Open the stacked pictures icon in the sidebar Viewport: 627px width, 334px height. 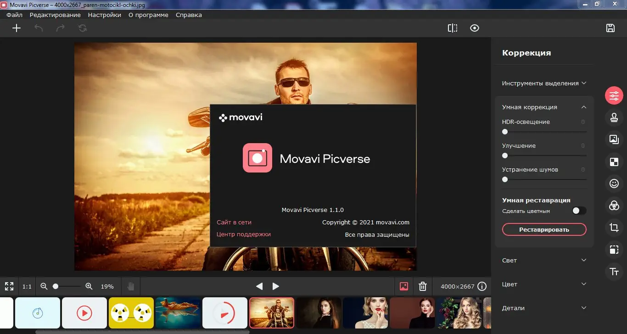point(614,139)
